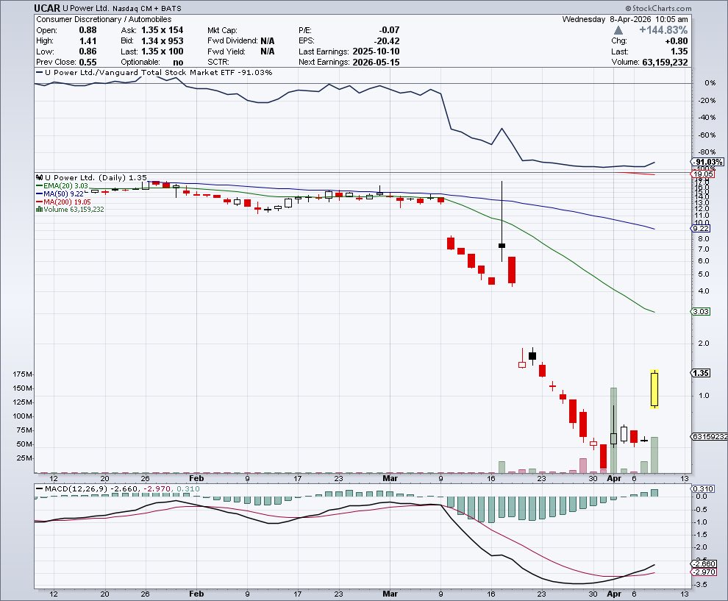Click the -91.03% axis tag on right
Viewport: 728px width, 601px height.
pyautogui.click(x=707, y=162)
